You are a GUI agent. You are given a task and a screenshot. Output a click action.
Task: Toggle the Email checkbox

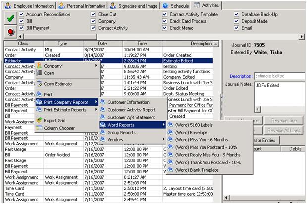click(237, 28)
